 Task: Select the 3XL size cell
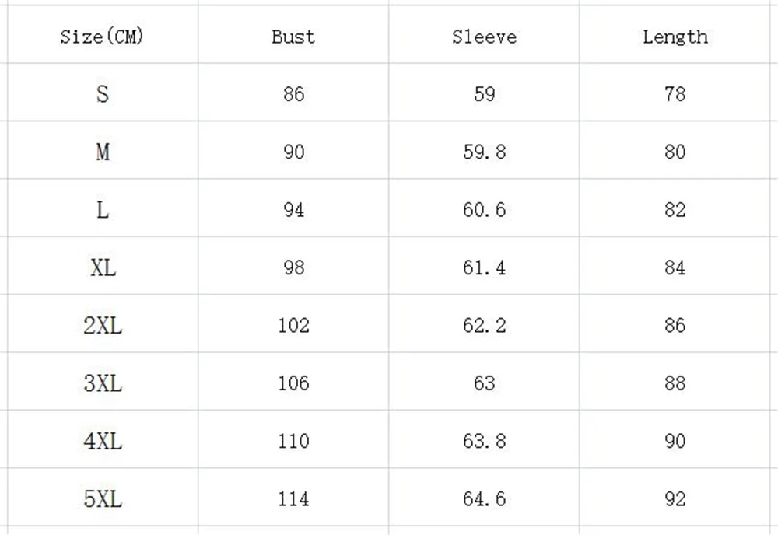(x=102, y=383)
